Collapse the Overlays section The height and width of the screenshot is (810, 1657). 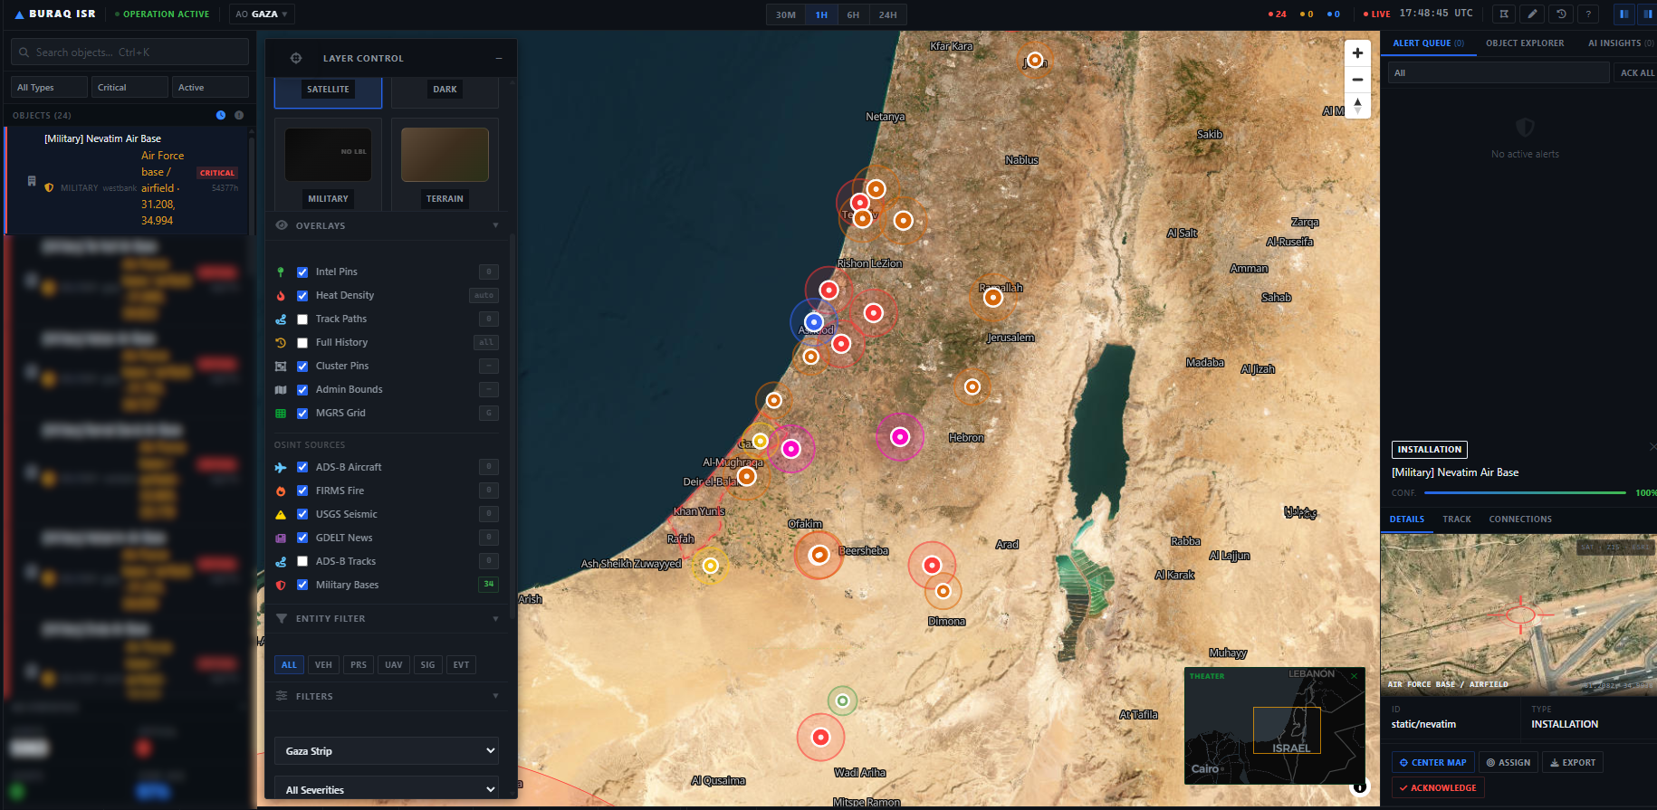click(x=495, y=225)
